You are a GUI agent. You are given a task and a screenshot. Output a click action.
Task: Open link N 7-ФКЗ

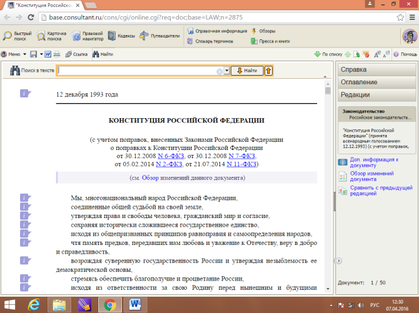tap(242, 156)
